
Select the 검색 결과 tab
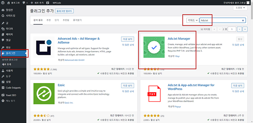click(38, 20)
